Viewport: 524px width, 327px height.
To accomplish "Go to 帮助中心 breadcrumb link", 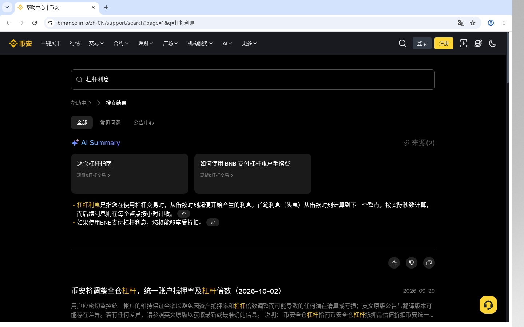I will [81, 103].
